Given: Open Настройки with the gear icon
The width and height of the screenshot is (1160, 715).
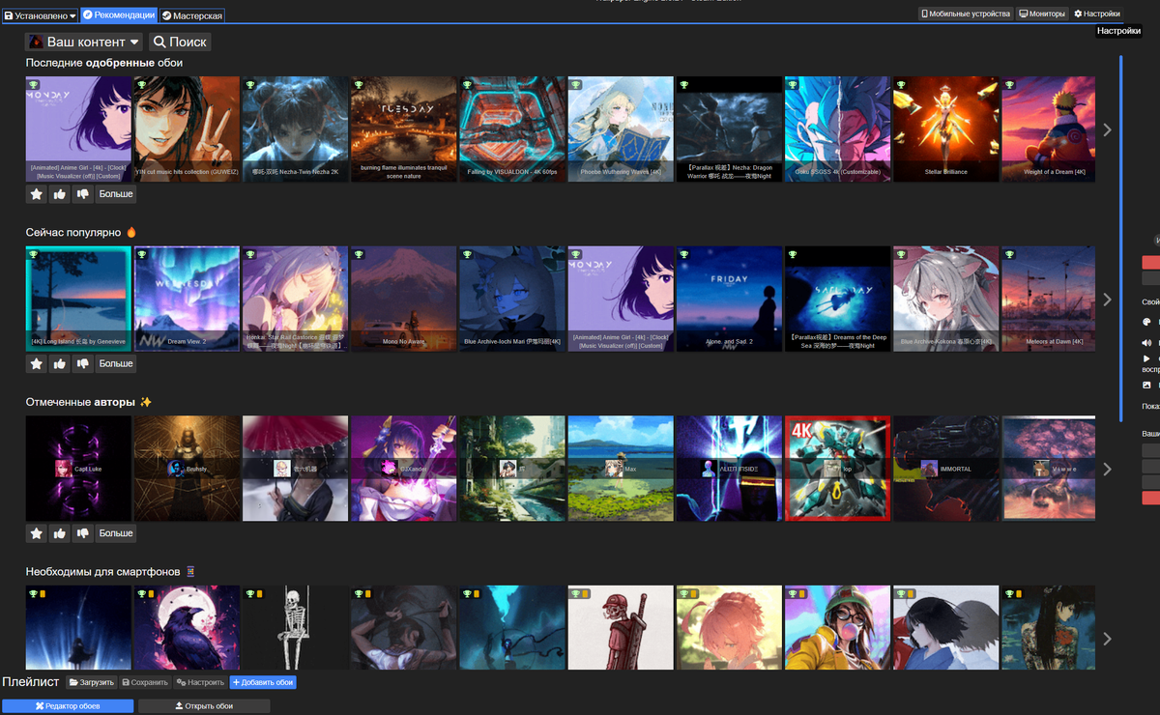Looking at the screenshot, I should [x=1097, y=14].
